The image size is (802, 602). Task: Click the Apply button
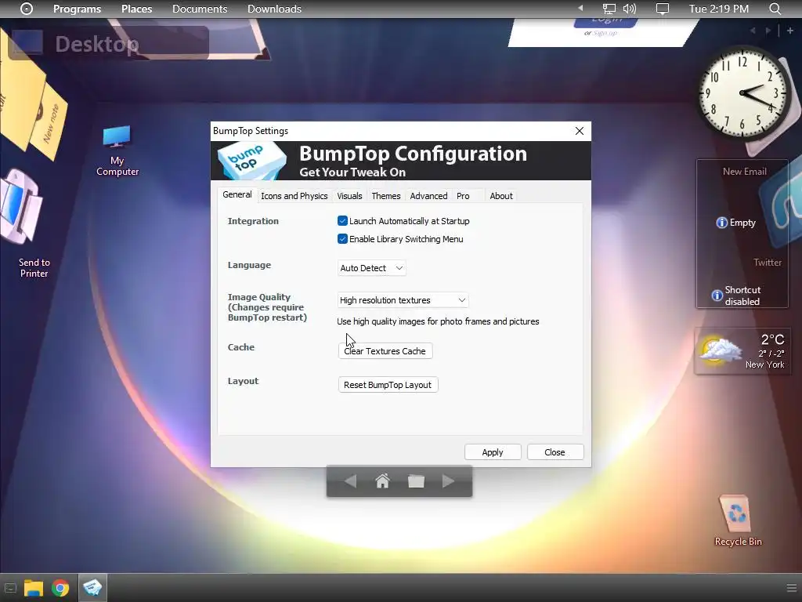(493, 452)
